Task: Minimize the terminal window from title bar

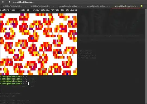Action: [x=6, y=2]
